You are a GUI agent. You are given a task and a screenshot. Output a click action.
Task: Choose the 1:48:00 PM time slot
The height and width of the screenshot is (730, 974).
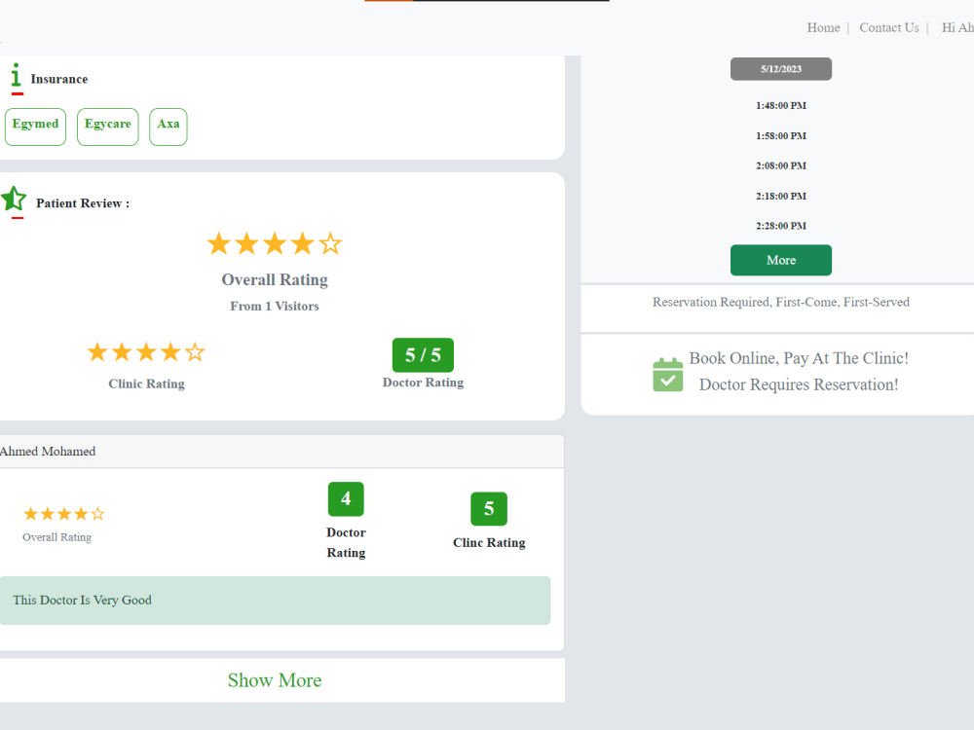[x=781, y=105]
